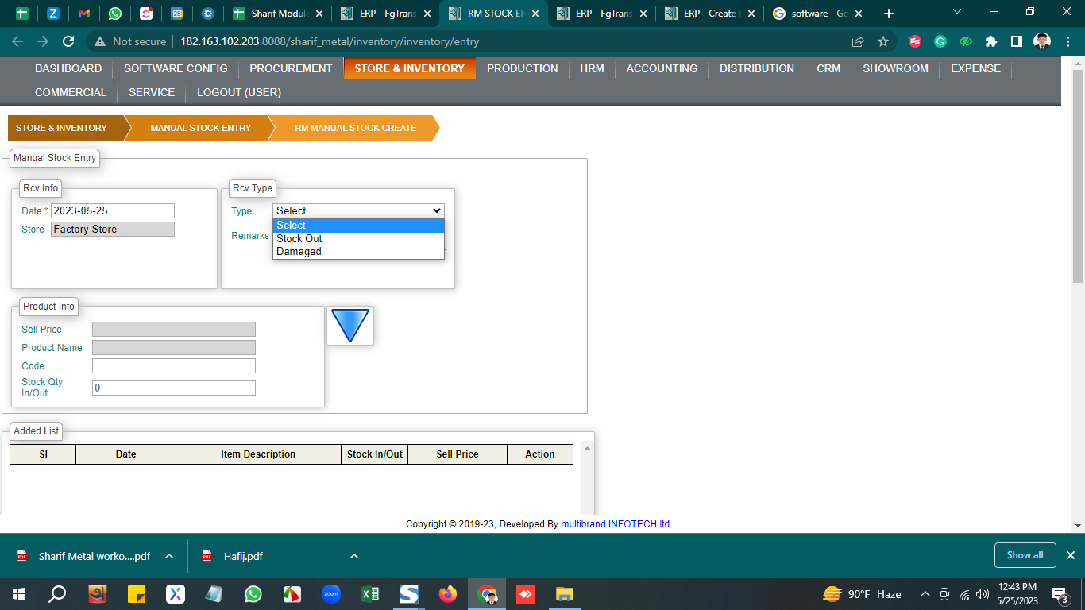Click the Stock Qty In/Out field
Screen dimensions: 1085x610
(174, 388)
